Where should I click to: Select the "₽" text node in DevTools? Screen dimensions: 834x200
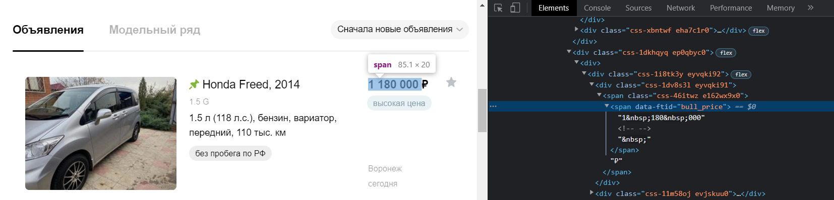point(616,161)
